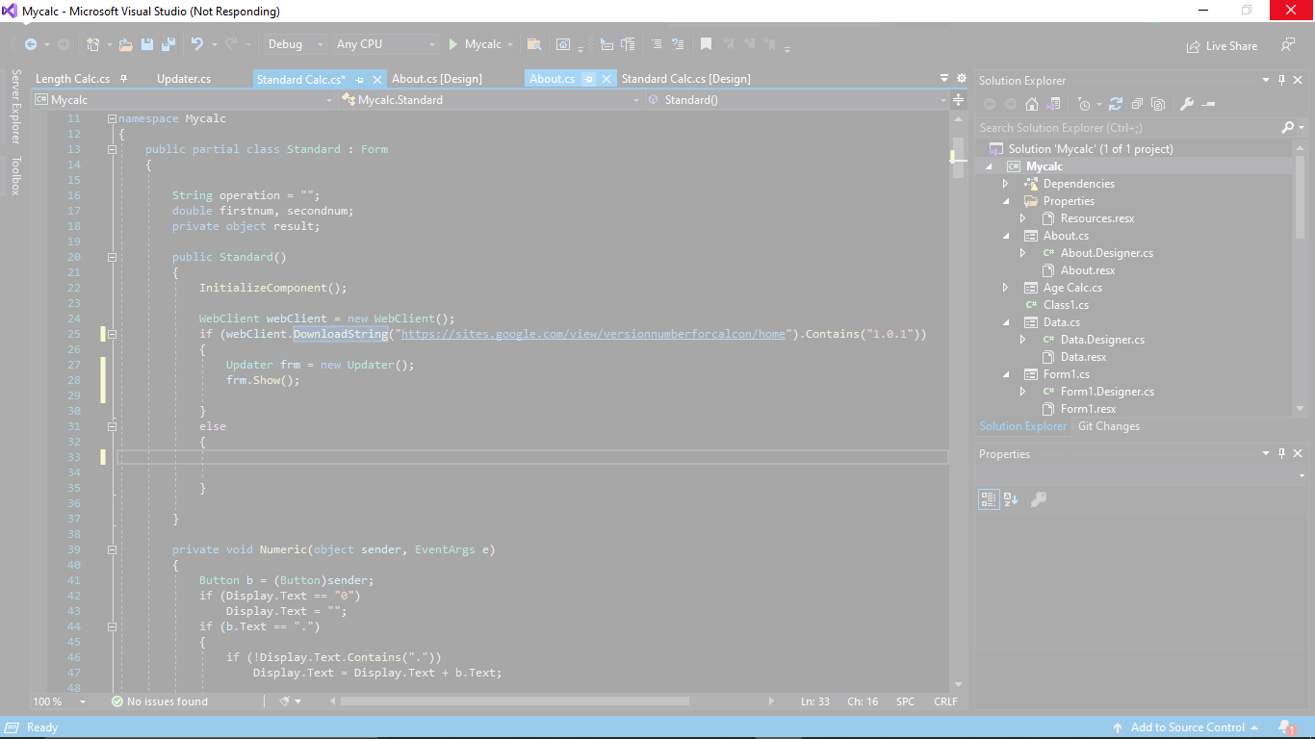Switch to the Git Changes tab
The height and width of the screenshot is (739, 1315).
[x=1108, y=426]
